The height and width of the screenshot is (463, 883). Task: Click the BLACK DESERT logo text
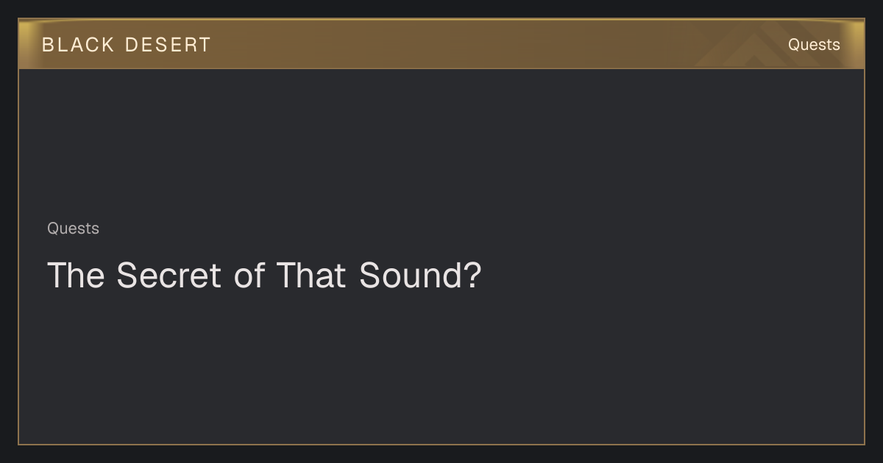pos(127,45)
